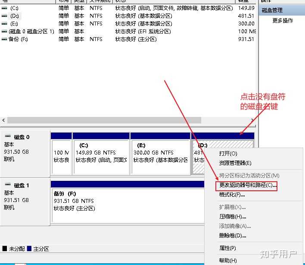305x265 pixels.
Task: Click capacity value 149.89
Action: point(246,8)
